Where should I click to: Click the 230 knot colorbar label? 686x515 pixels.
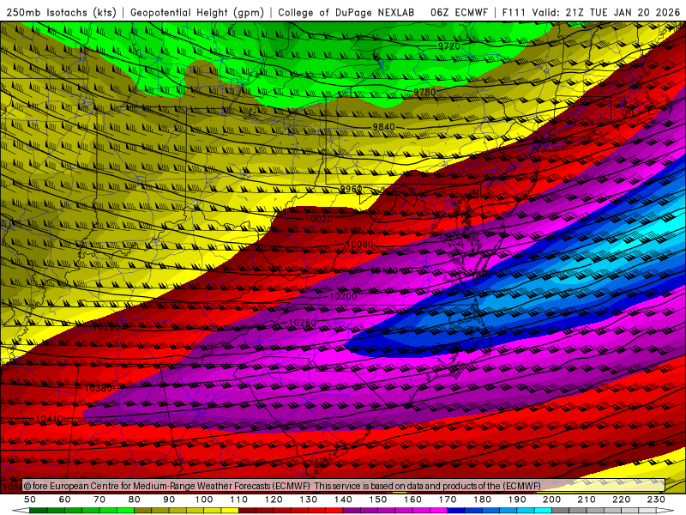coord(656,500)
